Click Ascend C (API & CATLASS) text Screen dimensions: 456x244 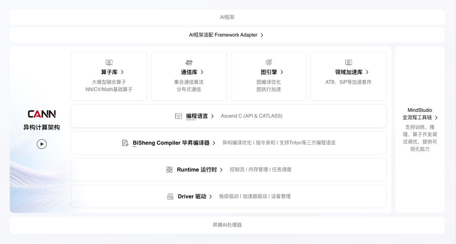click(x=252, y=116)
